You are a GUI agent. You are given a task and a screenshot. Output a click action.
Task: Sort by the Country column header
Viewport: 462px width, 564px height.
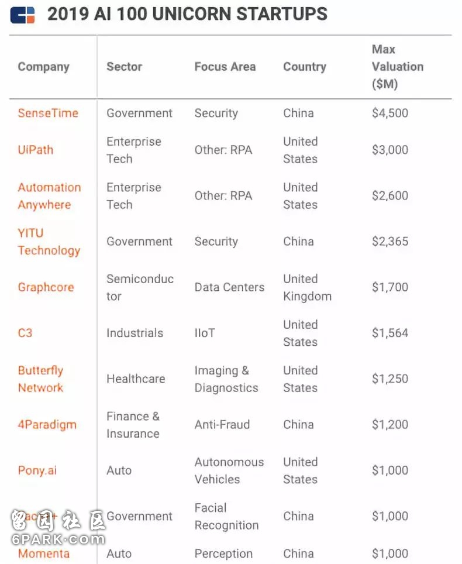pyautogui.click(x=305, y=67)
